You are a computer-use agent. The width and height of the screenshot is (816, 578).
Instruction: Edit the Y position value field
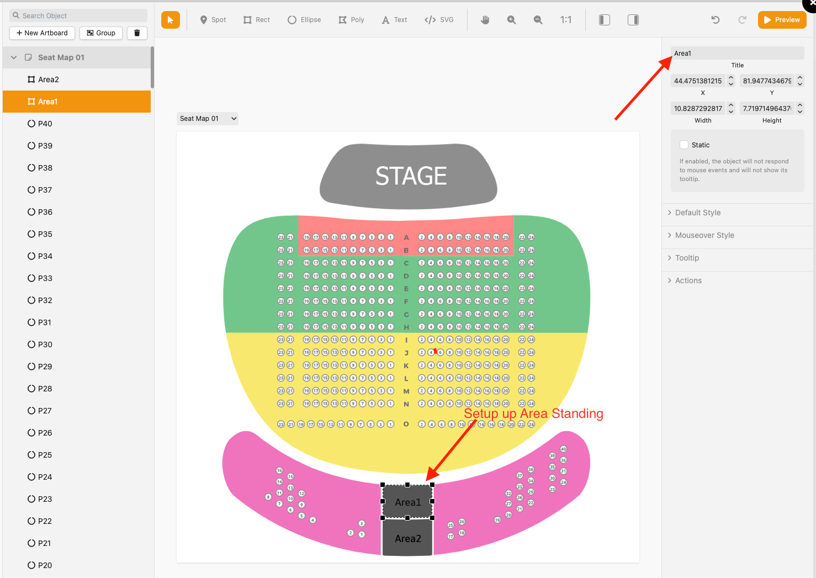coord(767,81)
